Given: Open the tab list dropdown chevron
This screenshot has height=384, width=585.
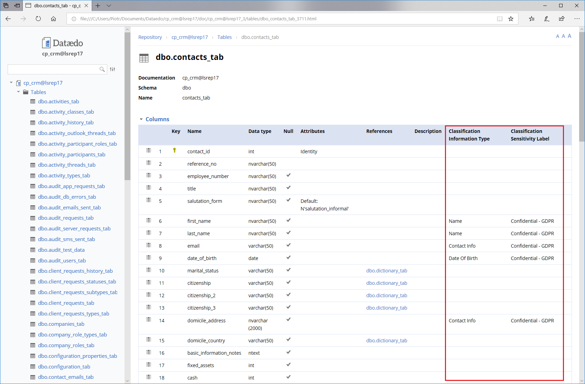Looking at the screenshot, I should pos(109,6).
